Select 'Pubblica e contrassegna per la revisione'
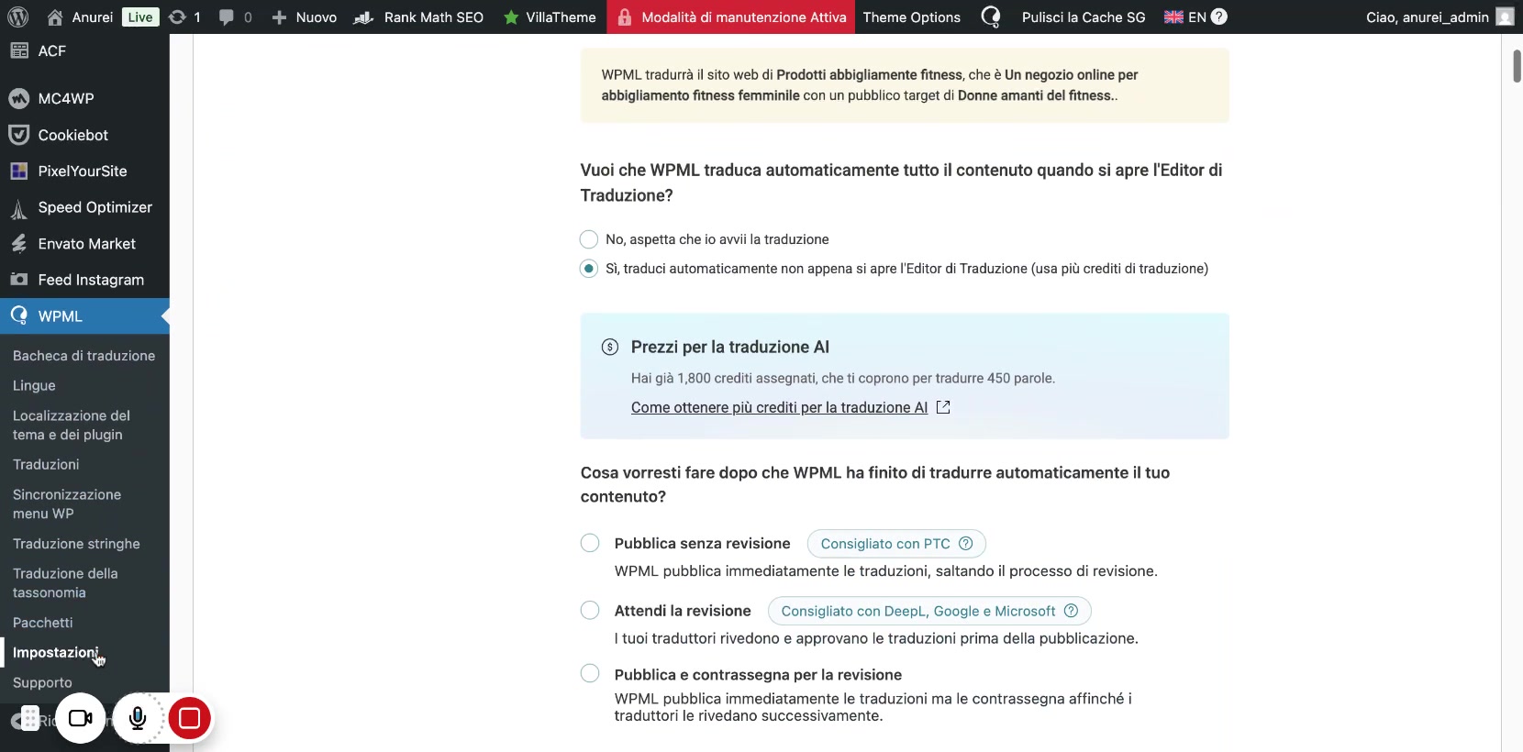 pyautogui.click(x=590, y=674)
